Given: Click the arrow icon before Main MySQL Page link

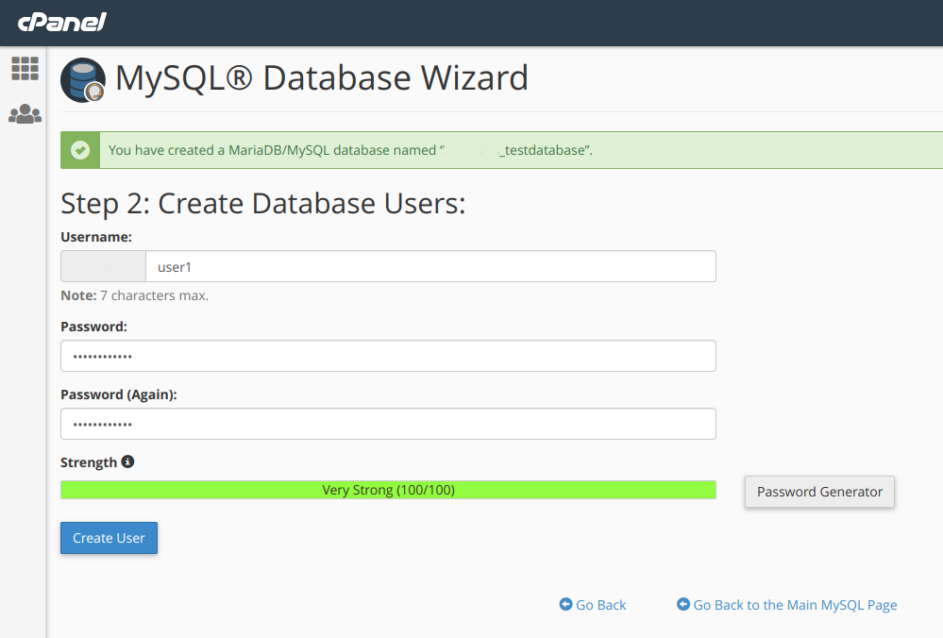Looking at the screenshot, I should coord(683,605).
